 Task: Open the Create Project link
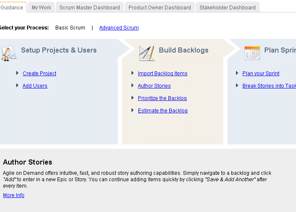point(39,74)
